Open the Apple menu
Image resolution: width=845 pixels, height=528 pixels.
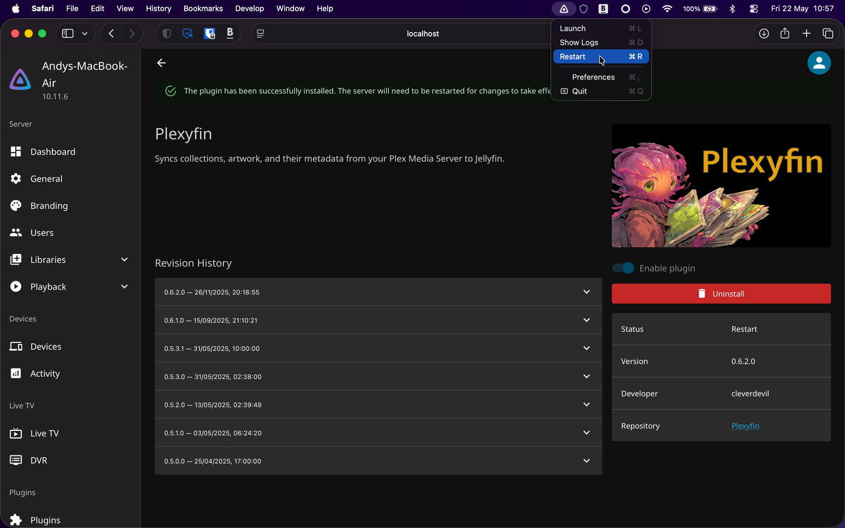tap(16, 9)
